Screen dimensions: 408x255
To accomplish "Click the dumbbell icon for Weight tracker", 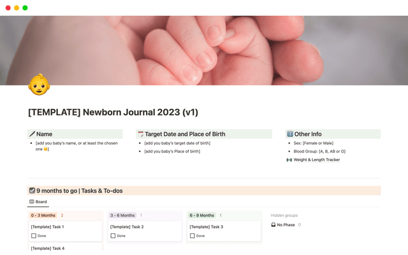I will [289, 159].
